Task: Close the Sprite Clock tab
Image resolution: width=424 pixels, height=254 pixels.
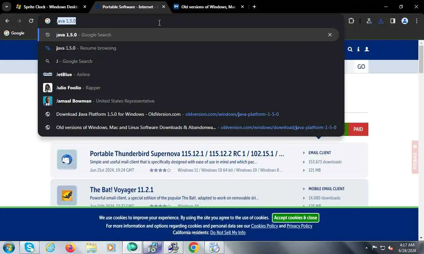Action: (x=85, y=7)
